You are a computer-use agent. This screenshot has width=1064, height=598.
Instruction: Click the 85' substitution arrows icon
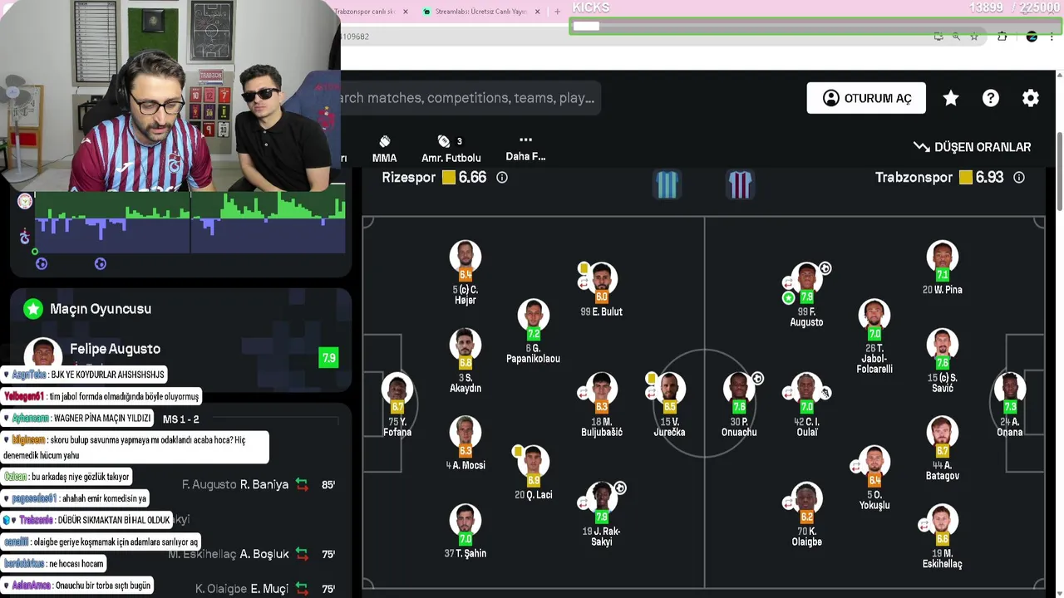[x=302, y=484]
